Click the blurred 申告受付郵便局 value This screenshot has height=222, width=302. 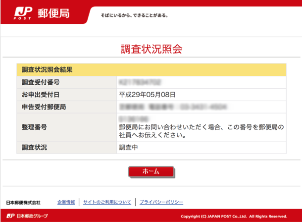coord(173,107)
